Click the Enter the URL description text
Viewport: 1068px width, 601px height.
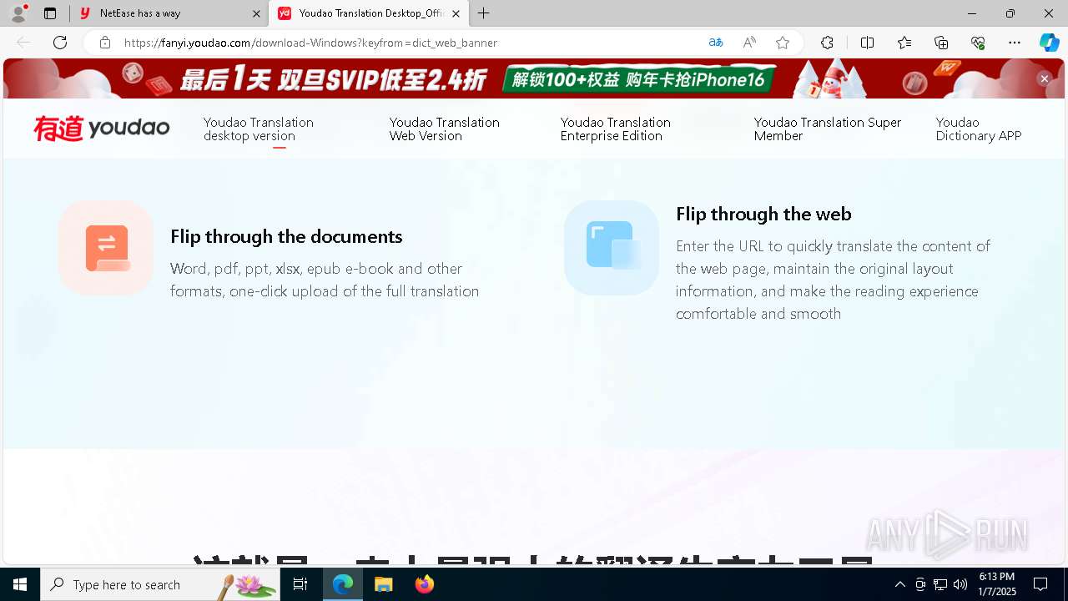coord(833,280)
